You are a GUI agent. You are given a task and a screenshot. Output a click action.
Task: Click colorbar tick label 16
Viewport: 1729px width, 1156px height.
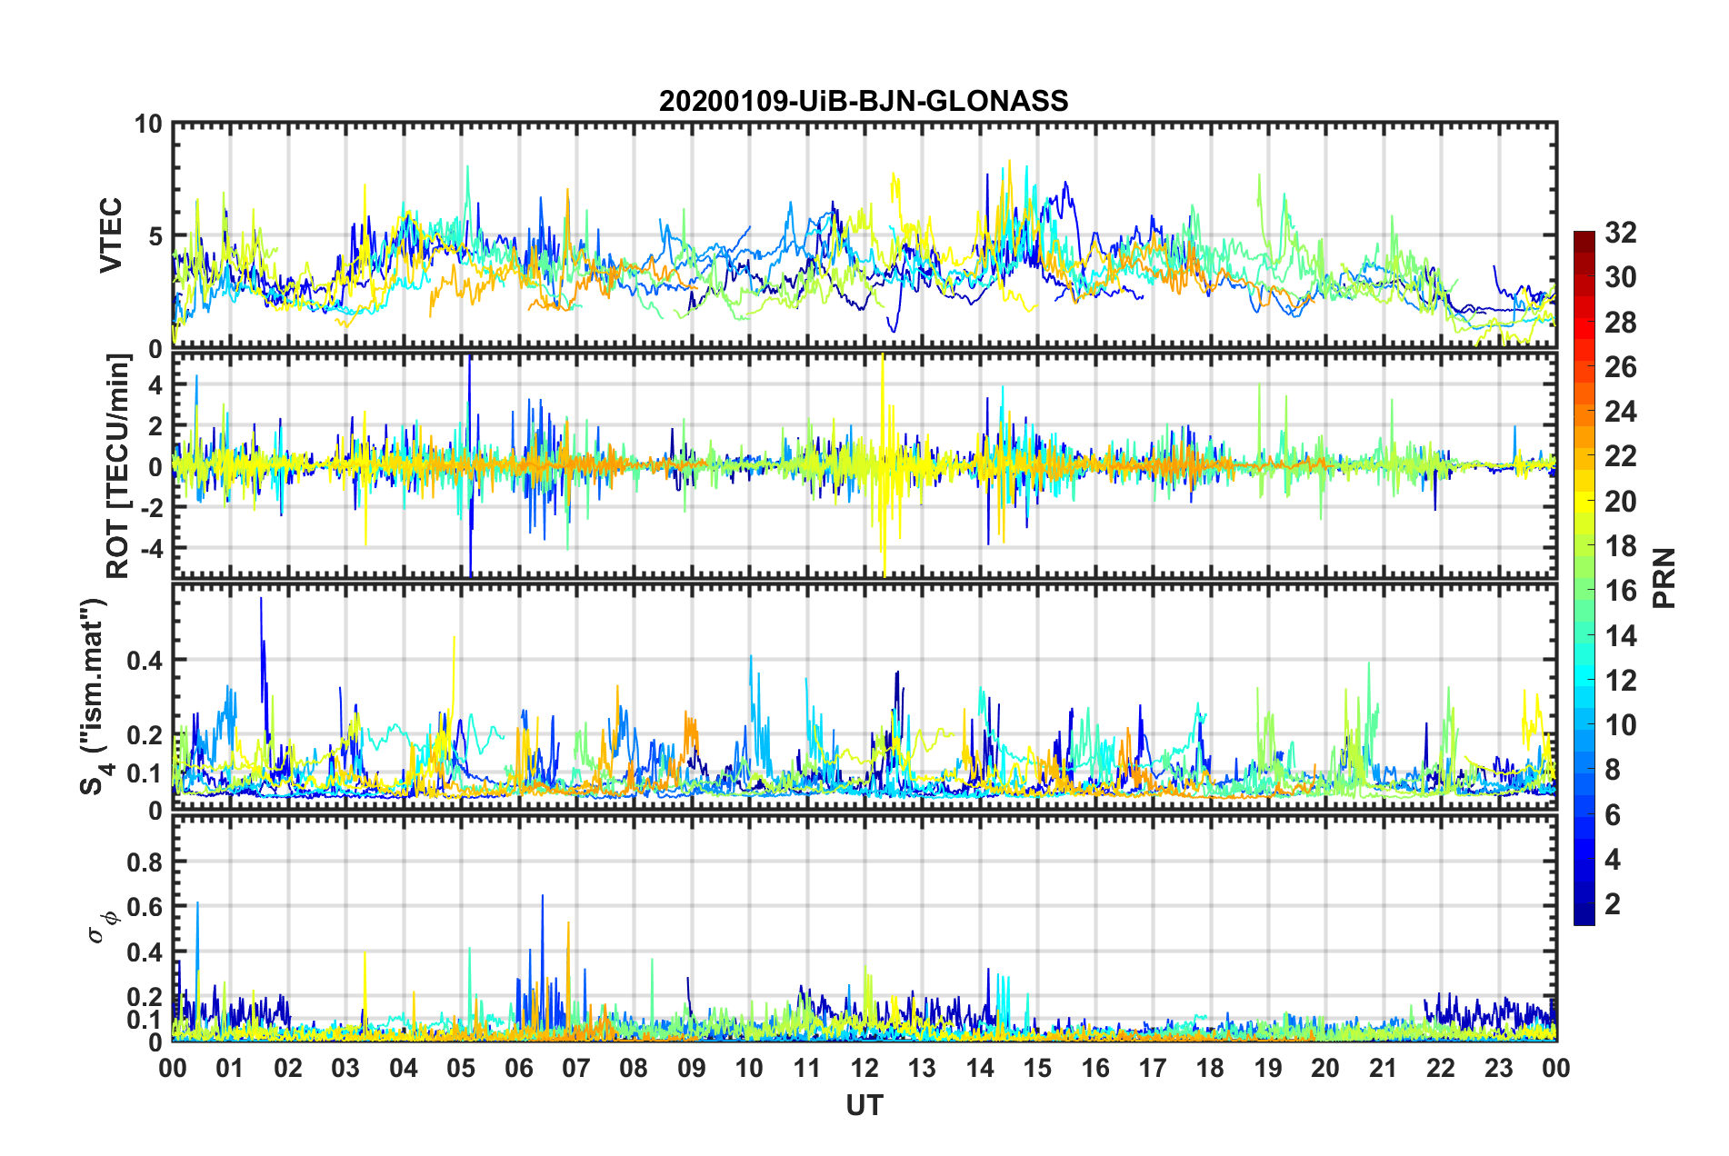[1620, 591]
